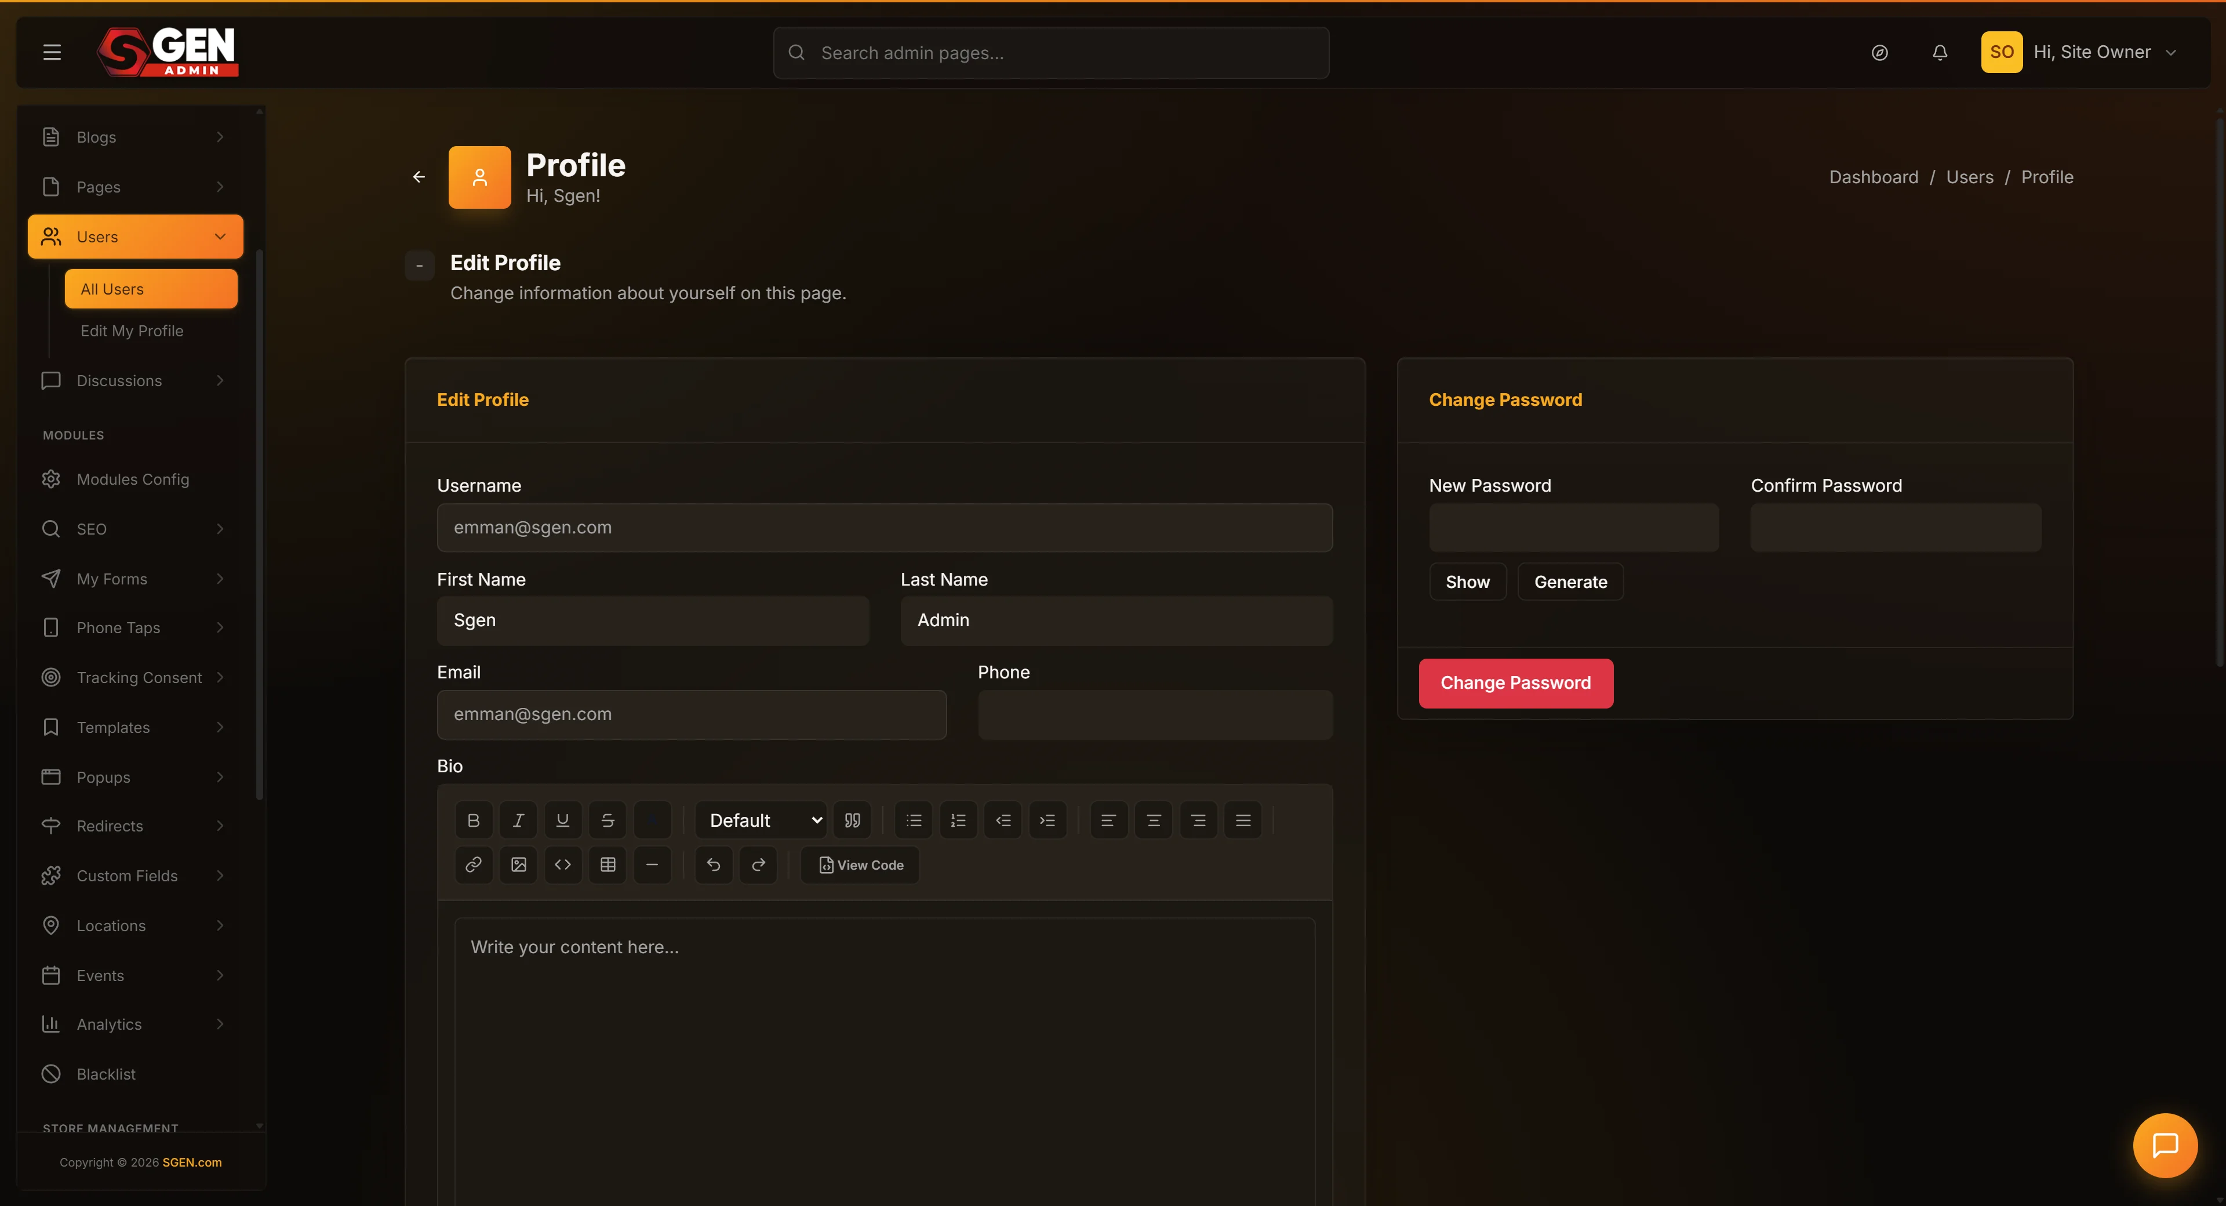Select All Users in sidebar
The image size is (2226, 1206).
pyautogui.click(x=151, y=289)
